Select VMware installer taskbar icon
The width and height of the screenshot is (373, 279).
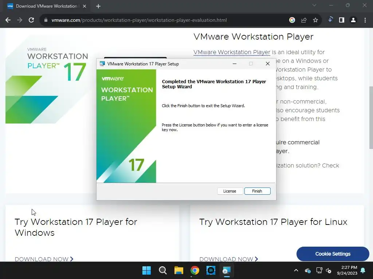click(x=227, y=270)
